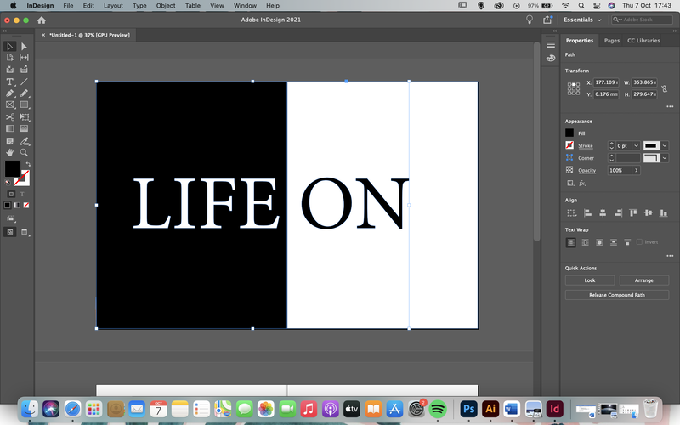Select the Pen tool
The image size is (680, 425).
9,93
